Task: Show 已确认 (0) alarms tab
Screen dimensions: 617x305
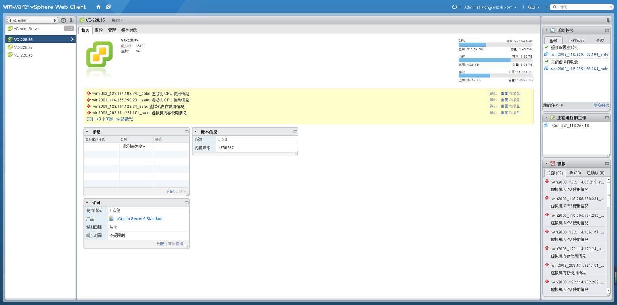Action: click(x=595, y=173)
